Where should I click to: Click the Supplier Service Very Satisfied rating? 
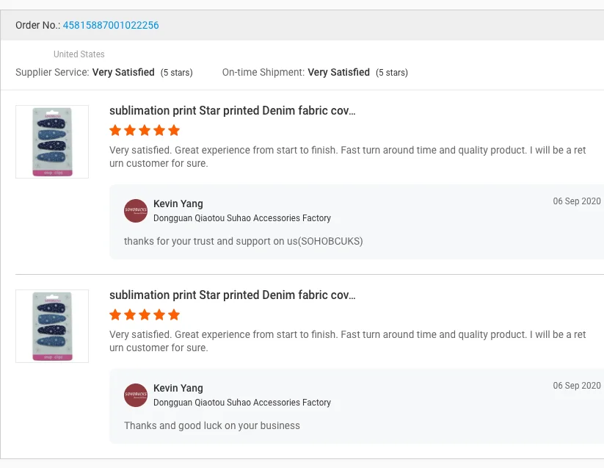click(123, 73)
